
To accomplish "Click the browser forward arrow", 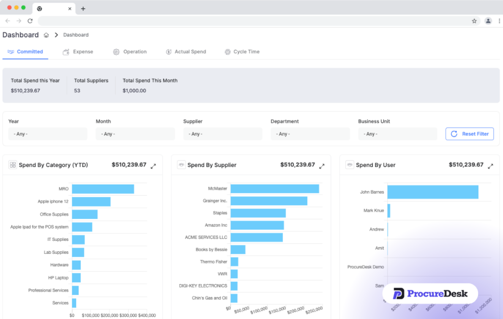I will [19, 21].
